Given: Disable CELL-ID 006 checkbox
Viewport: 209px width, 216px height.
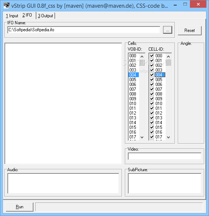Looking at the screenshot, I should click(x=152, y=84).
